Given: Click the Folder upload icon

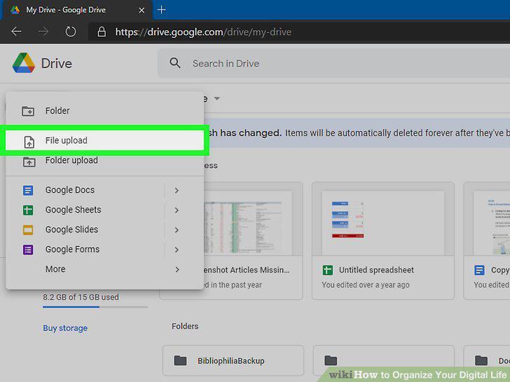Looking at the screenshot, I should pos(29,162).
